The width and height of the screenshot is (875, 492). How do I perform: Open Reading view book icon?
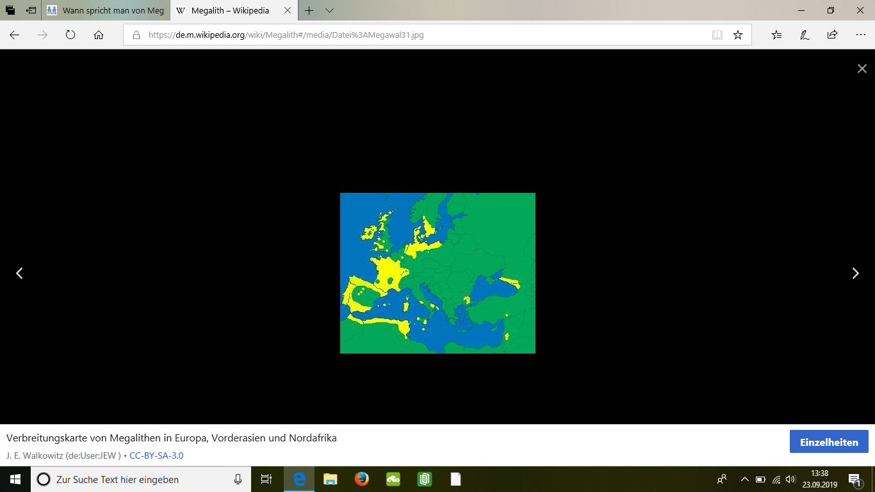[717, 35]
